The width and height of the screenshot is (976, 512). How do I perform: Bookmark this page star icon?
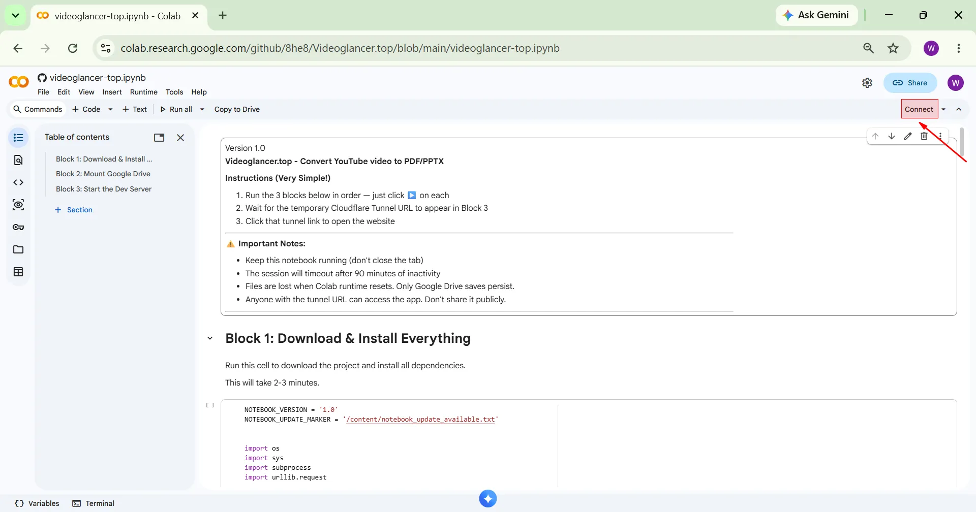coord(893,48)
